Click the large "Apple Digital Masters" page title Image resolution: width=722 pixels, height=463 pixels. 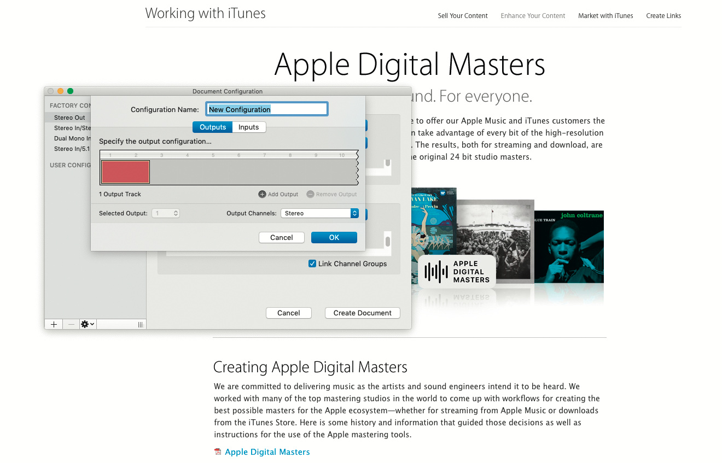[x=410, y=64]
